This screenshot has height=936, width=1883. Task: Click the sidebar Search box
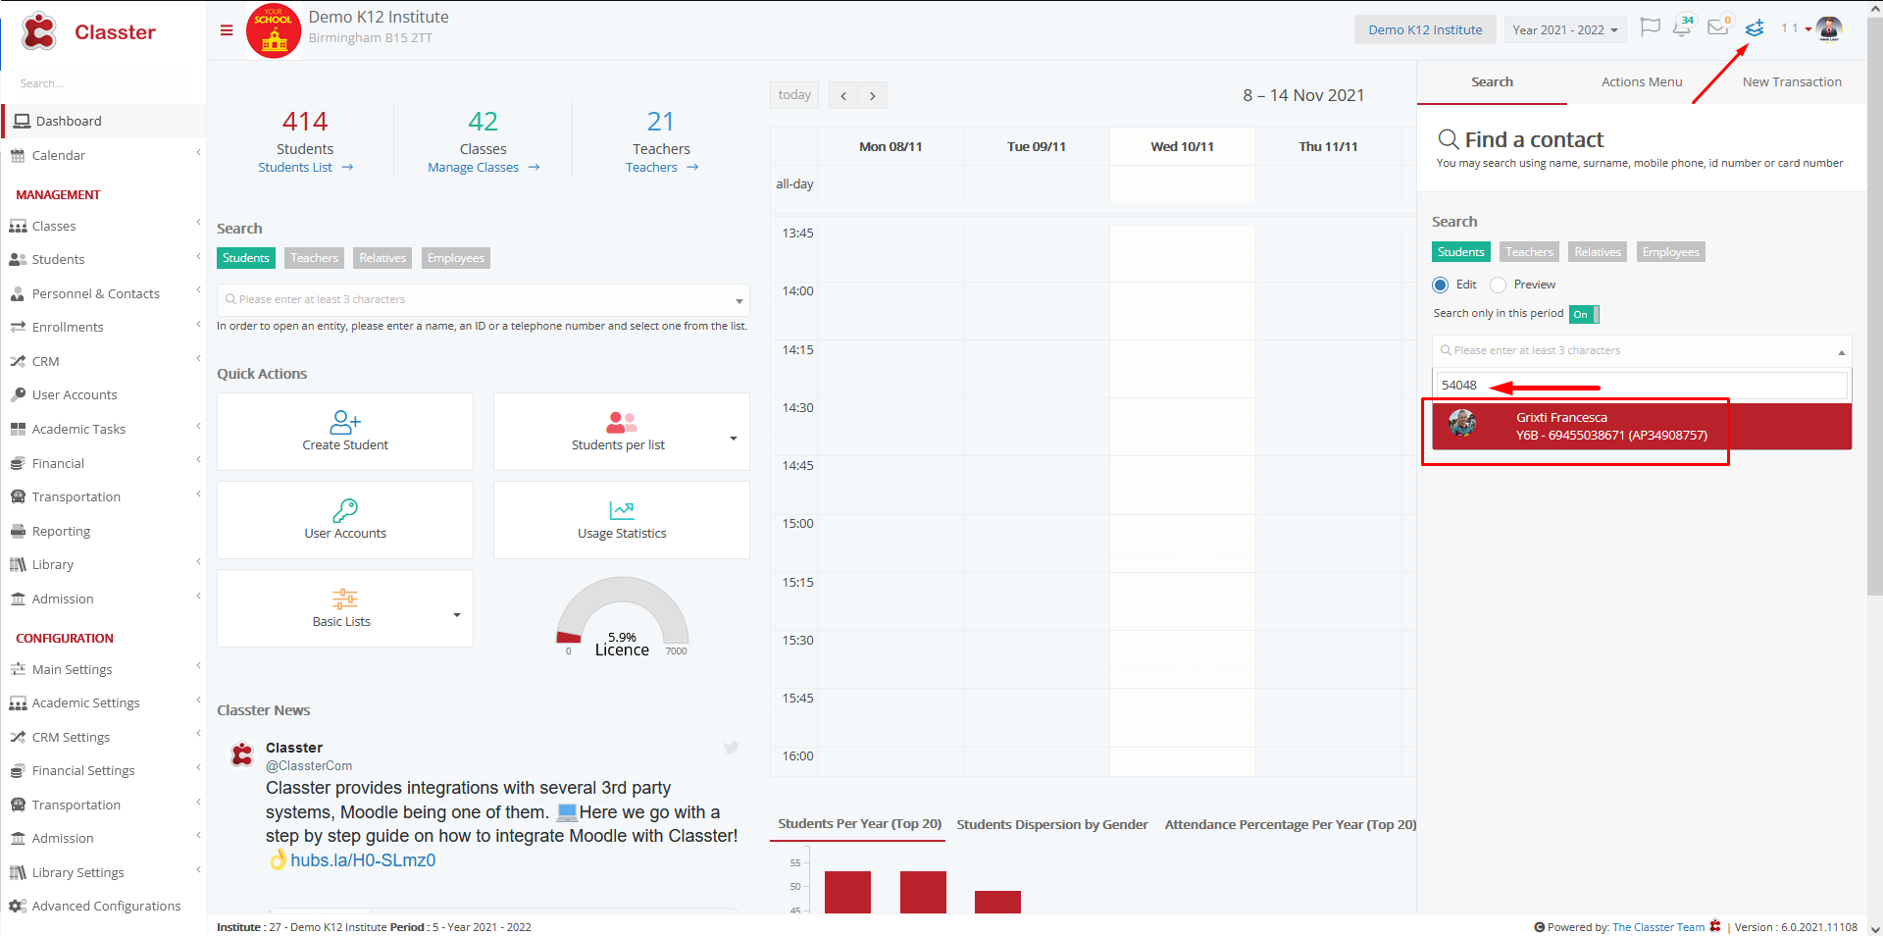pyautogui.click(x=103, y=83)
